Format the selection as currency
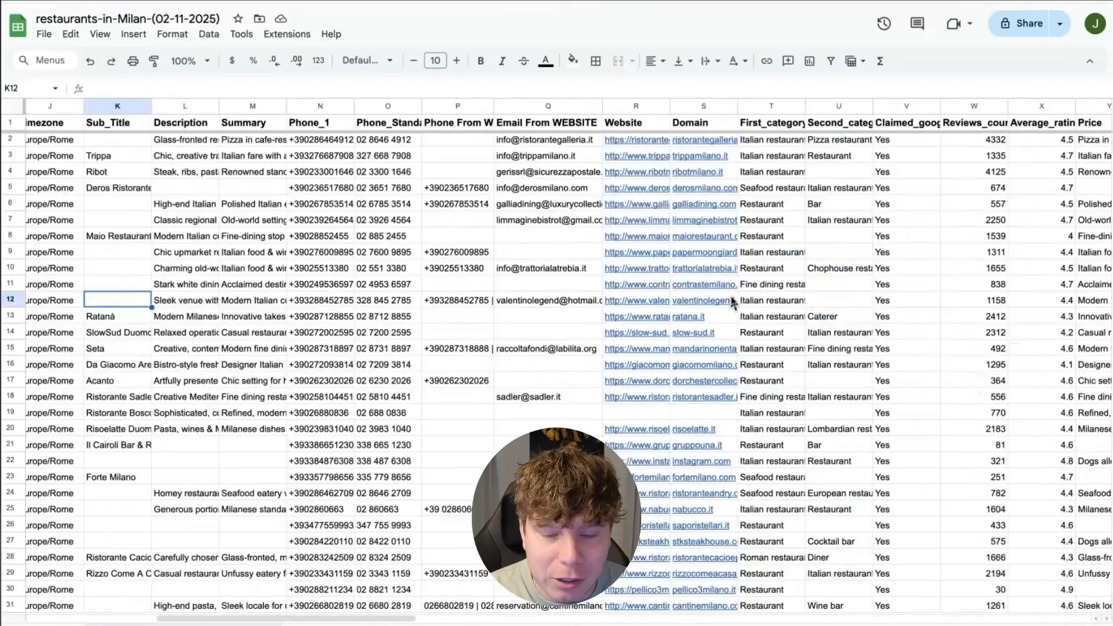 click(x=232, y=60)
